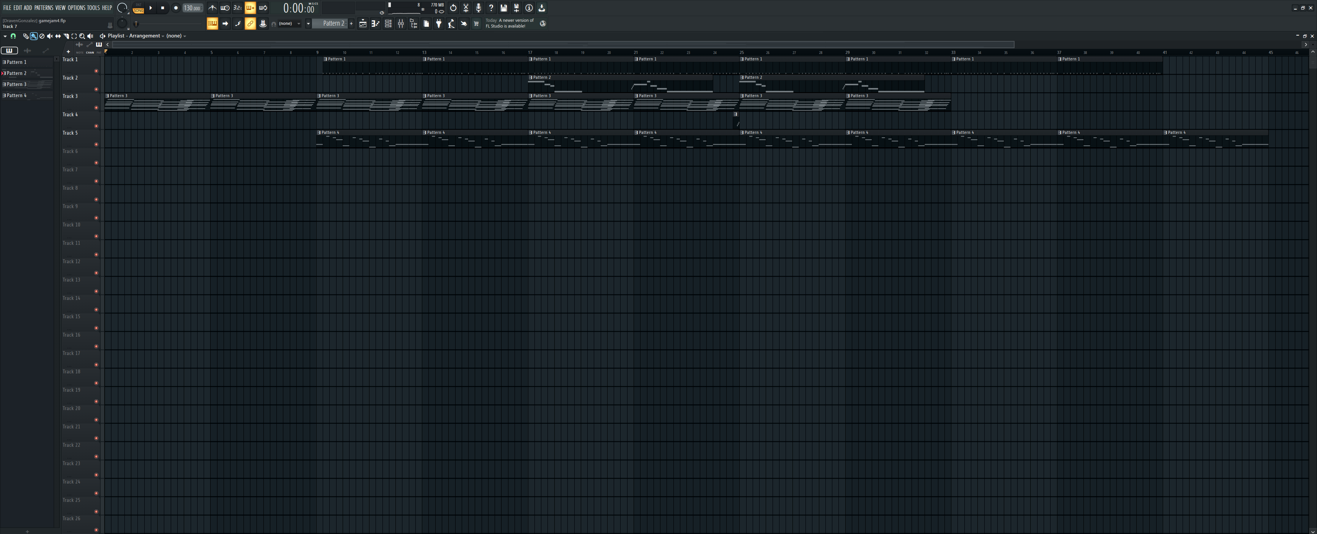Mute Track 3 using its dot
The image size is (1317, 534).
click(x=96, y=108)
